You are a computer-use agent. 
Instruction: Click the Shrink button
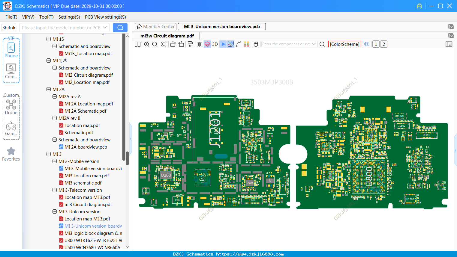tap(9, 28)
